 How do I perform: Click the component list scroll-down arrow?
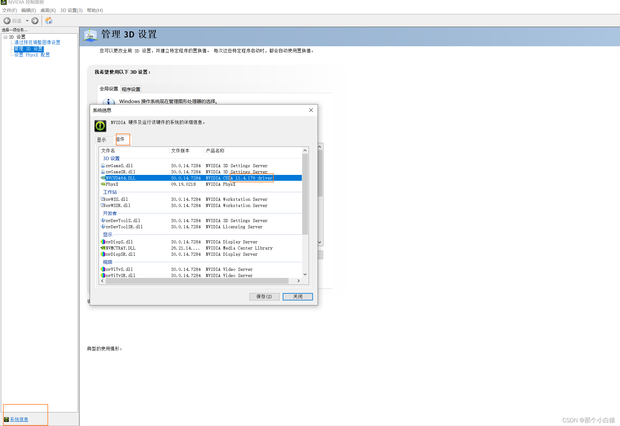coord(305,274)
